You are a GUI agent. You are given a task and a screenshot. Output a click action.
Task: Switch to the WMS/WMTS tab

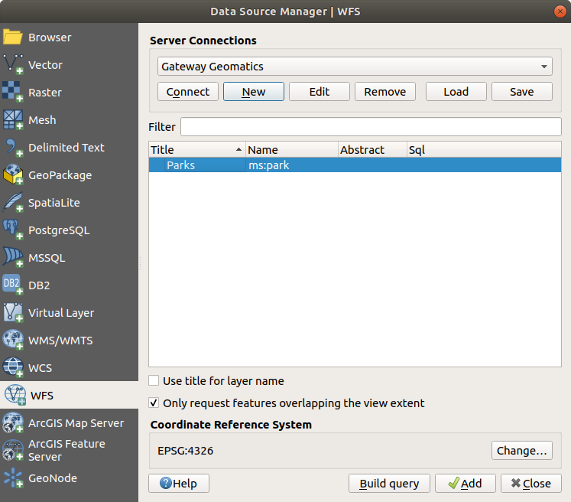coord(60,341)
